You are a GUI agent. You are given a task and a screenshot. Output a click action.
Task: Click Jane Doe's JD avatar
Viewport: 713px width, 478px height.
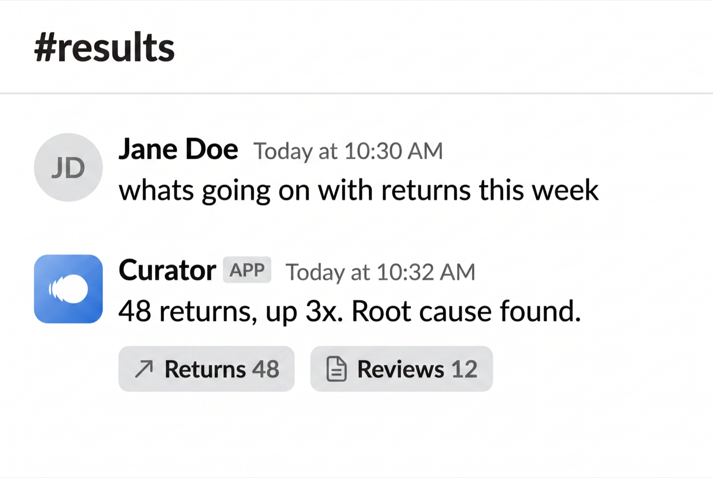[x=68, y=167]
